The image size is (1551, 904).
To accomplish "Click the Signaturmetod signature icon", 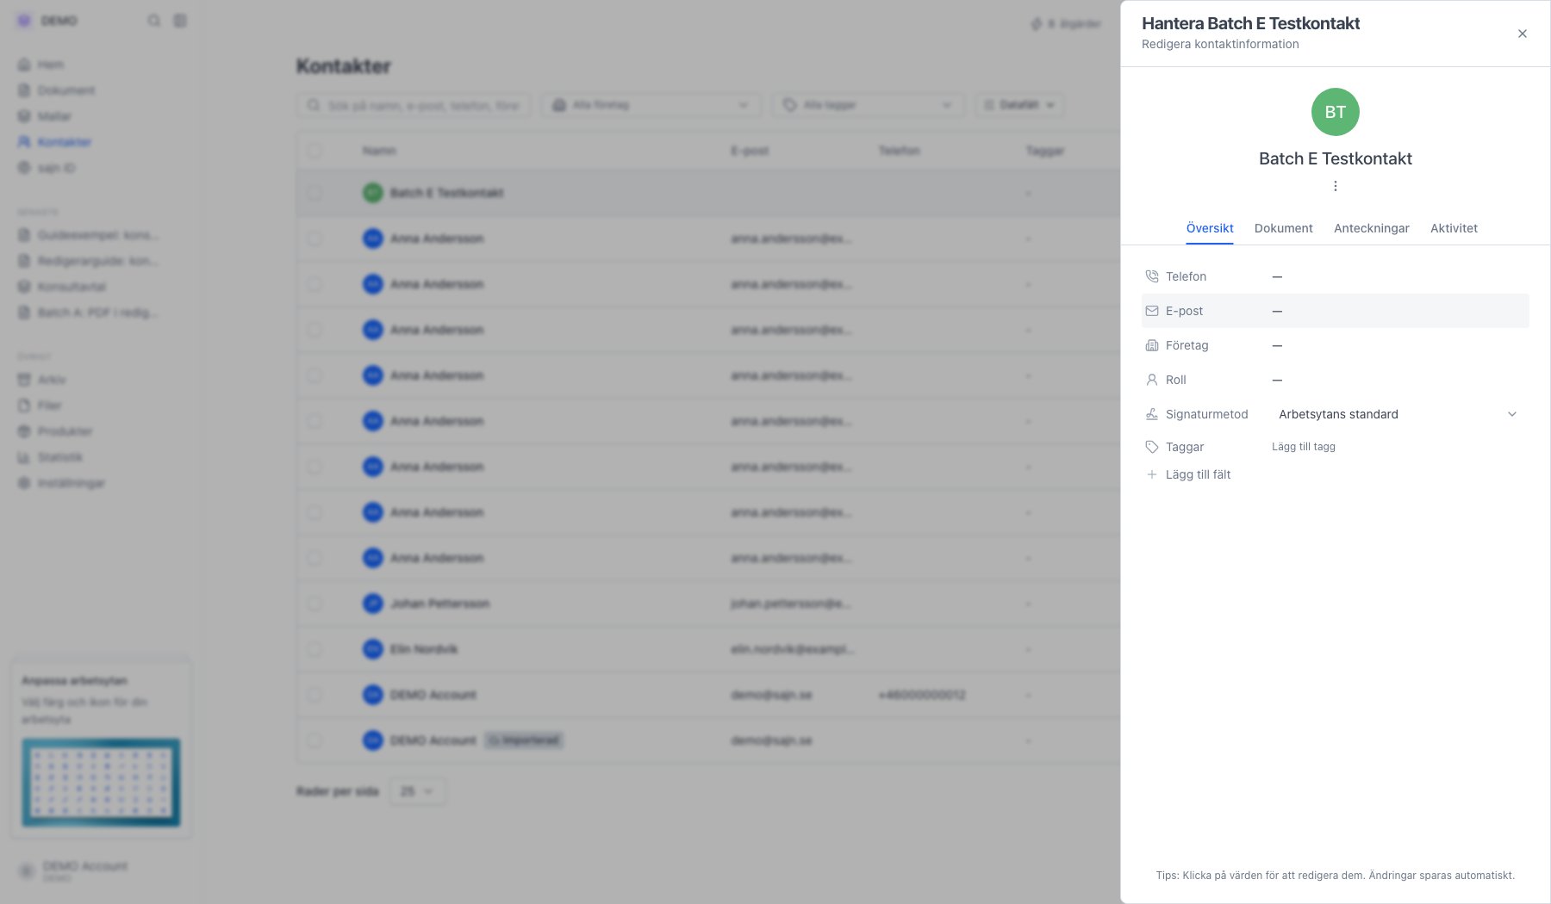I will [x=1151, y=414].
